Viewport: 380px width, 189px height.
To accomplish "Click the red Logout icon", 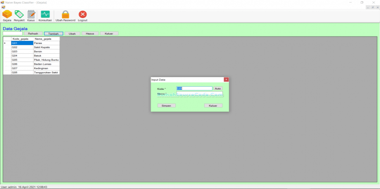I will (83, 15).
